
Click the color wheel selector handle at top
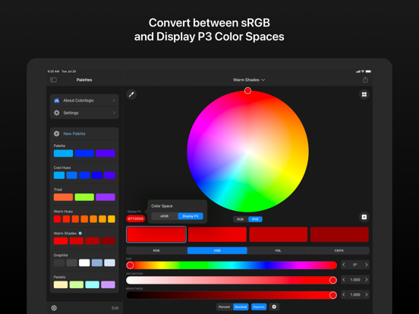tap(247, 90)
